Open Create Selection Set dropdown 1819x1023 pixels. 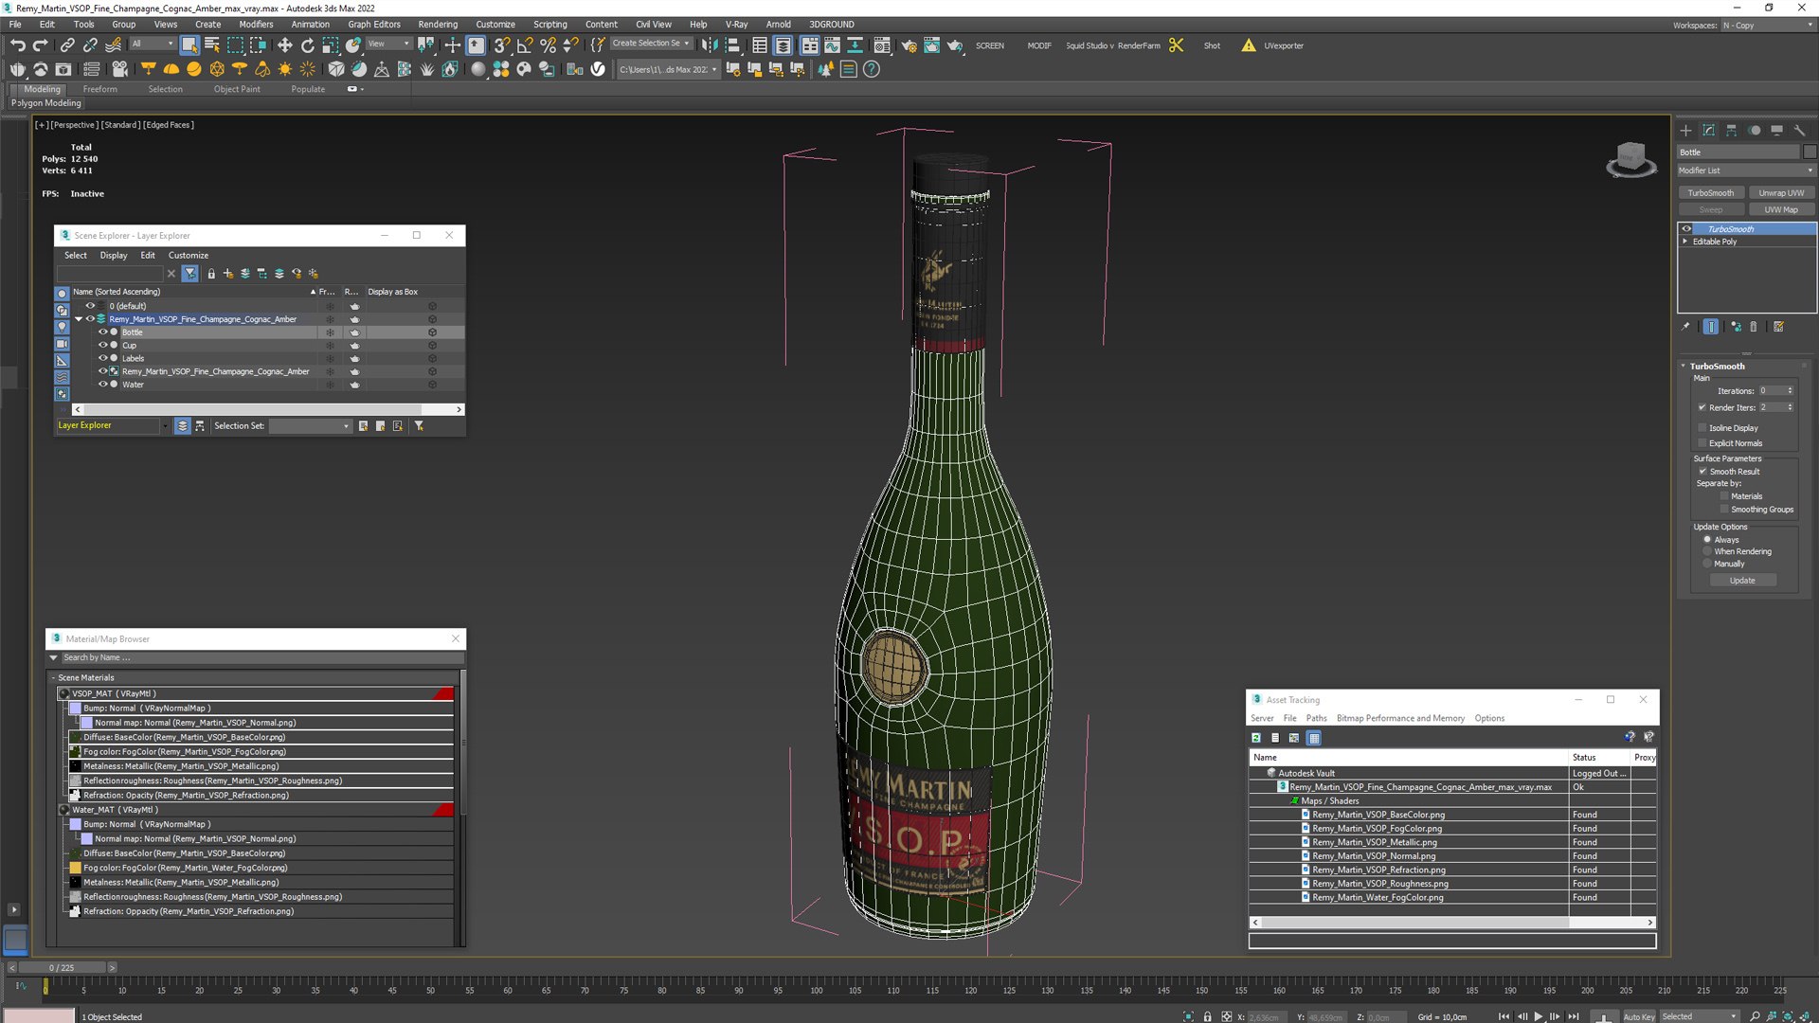(651, 44)
